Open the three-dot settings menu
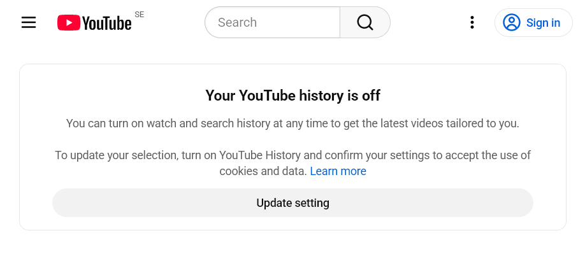 click(472, 23)
